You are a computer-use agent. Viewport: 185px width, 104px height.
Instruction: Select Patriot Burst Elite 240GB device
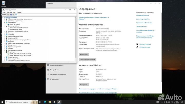(x=16, y=29)
